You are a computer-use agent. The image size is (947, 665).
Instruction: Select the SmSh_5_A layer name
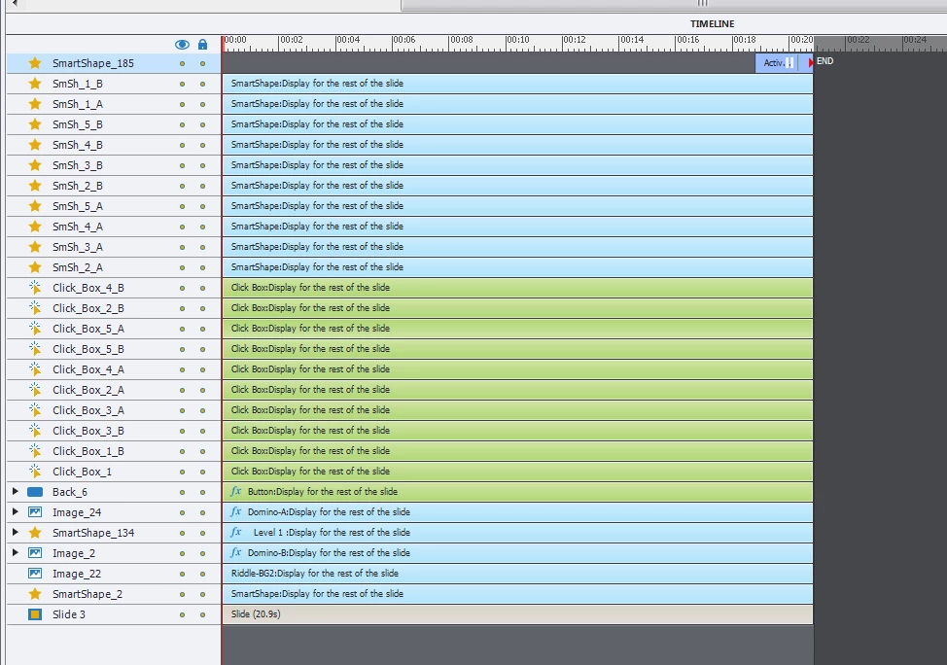tap(78, 206)
